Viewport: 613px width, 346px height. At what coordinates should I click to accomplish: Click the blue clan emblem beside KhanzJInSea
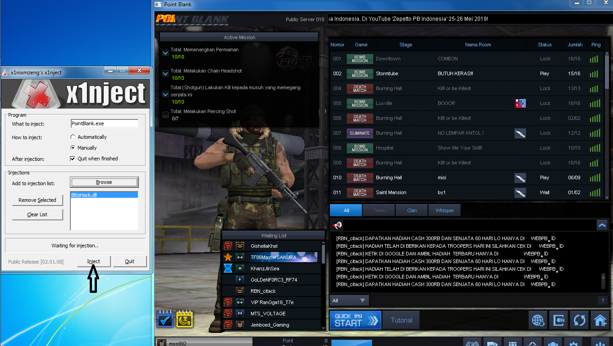coord(228,269)
